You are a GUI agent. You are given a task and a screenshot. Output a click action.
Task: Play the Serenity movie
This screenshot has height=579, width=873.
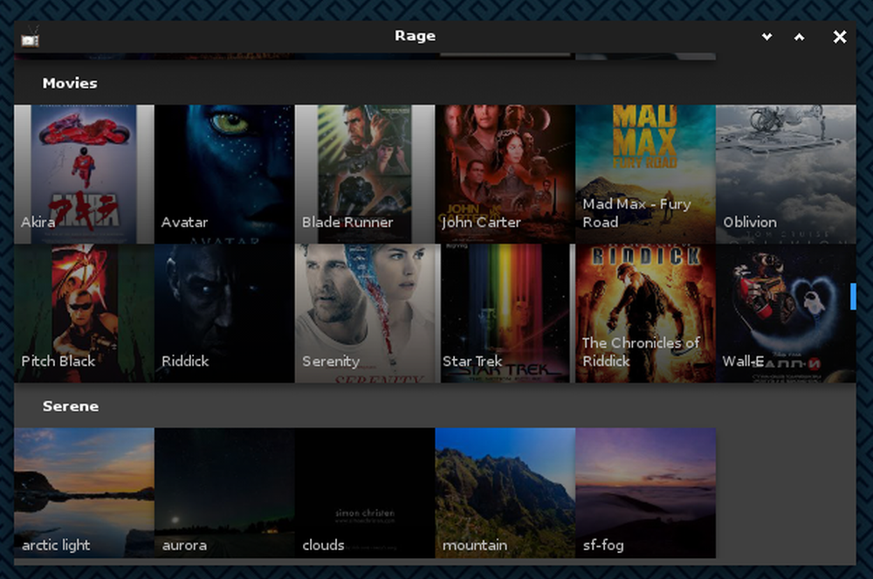click(365, 314)
